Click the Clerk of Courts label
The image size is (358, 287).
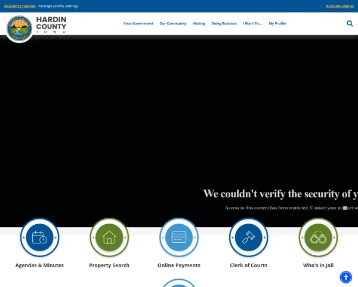[x=249, y=265]
